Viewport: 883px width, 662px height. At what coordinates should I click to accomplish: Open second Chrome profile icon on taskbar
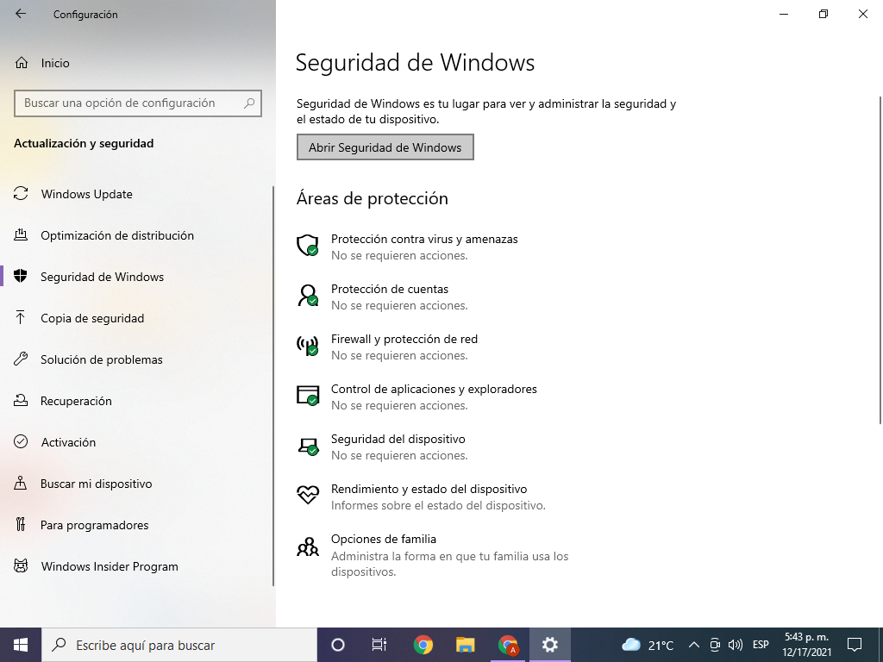(x=508, y=645)
